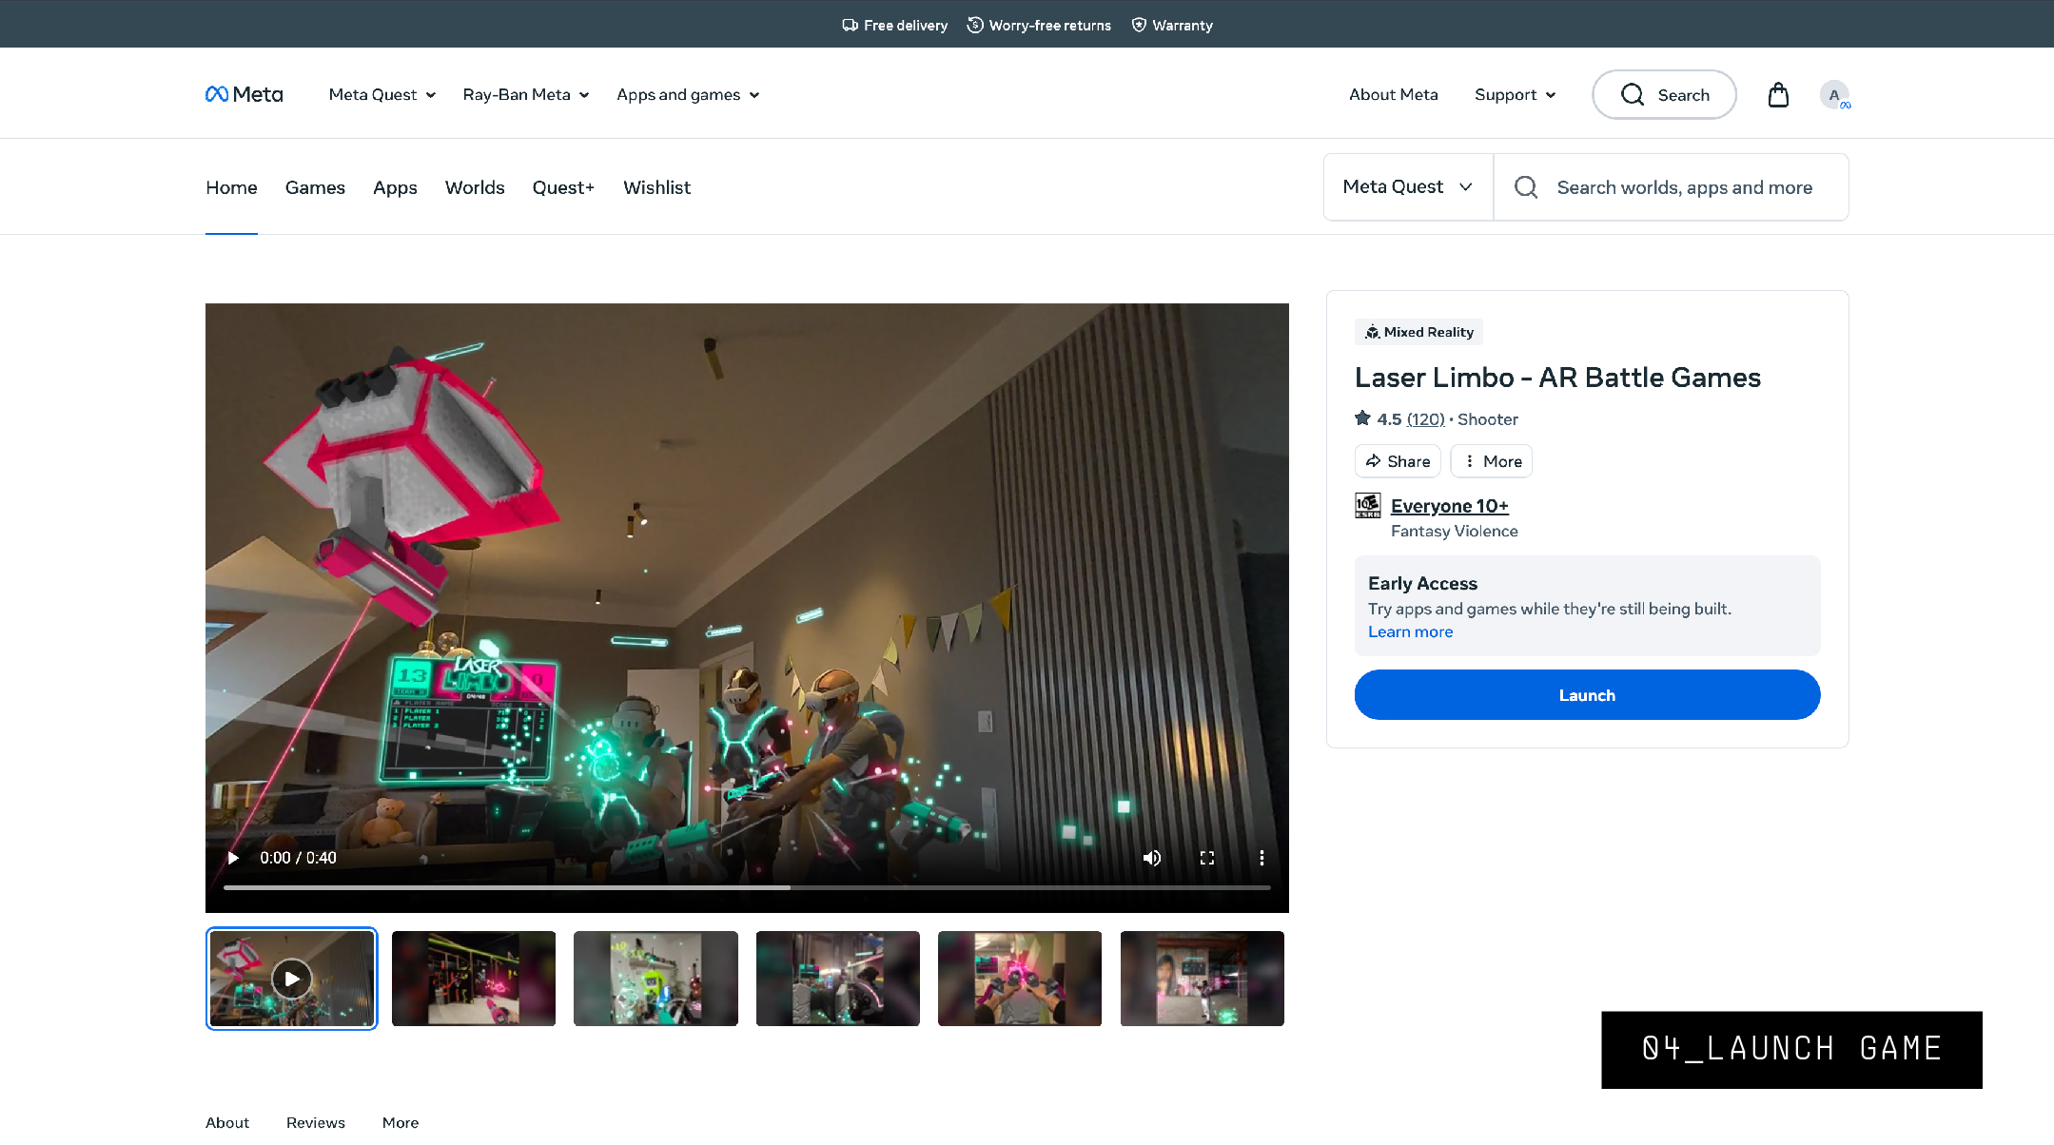Click the Laser Limbo - AR Battle Games title
The image size is (2054, 1145).
click(1557, 378)
